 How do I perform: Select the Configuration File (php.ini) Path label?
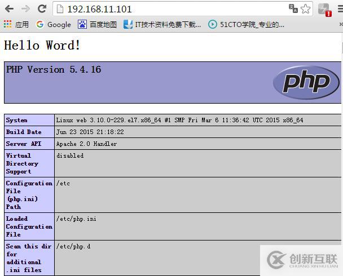29,195
